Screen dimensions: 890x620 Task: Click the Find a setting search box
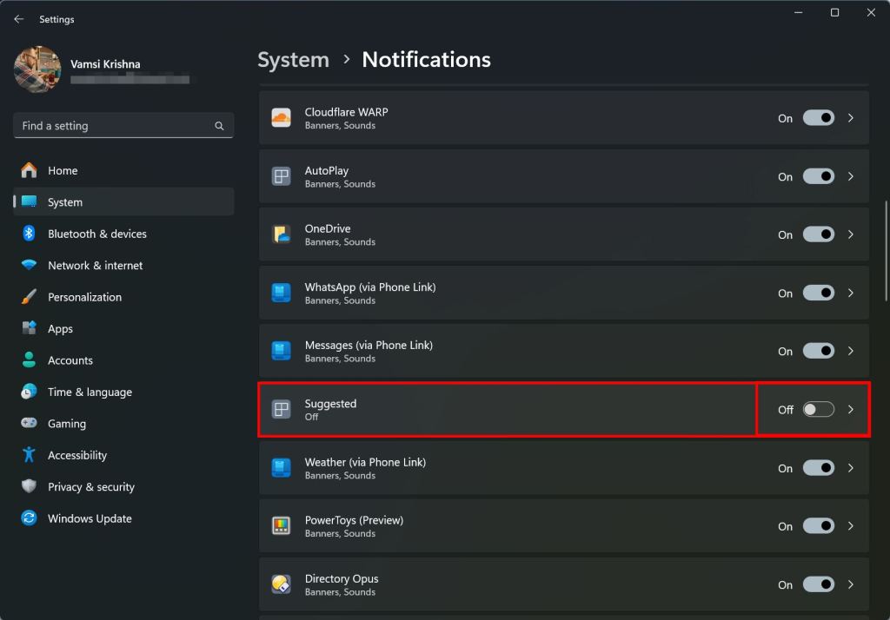123,125
